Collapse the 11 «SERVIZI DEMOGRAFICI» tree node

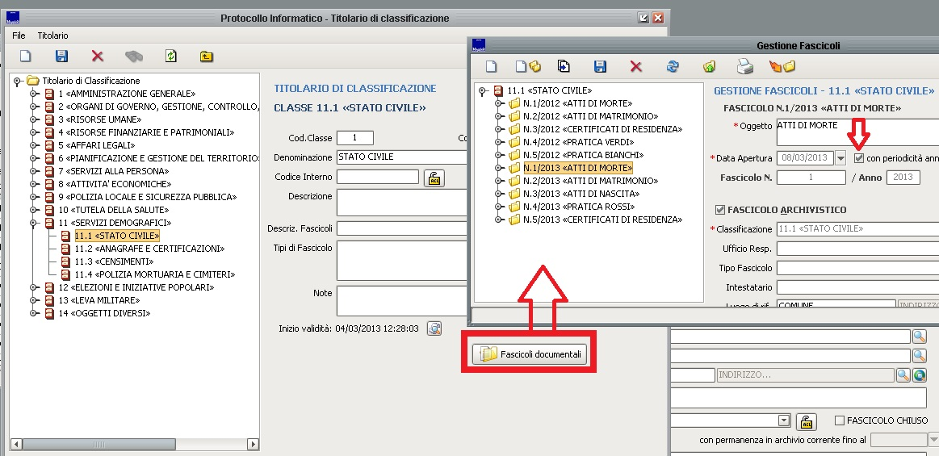coord(34,223)
